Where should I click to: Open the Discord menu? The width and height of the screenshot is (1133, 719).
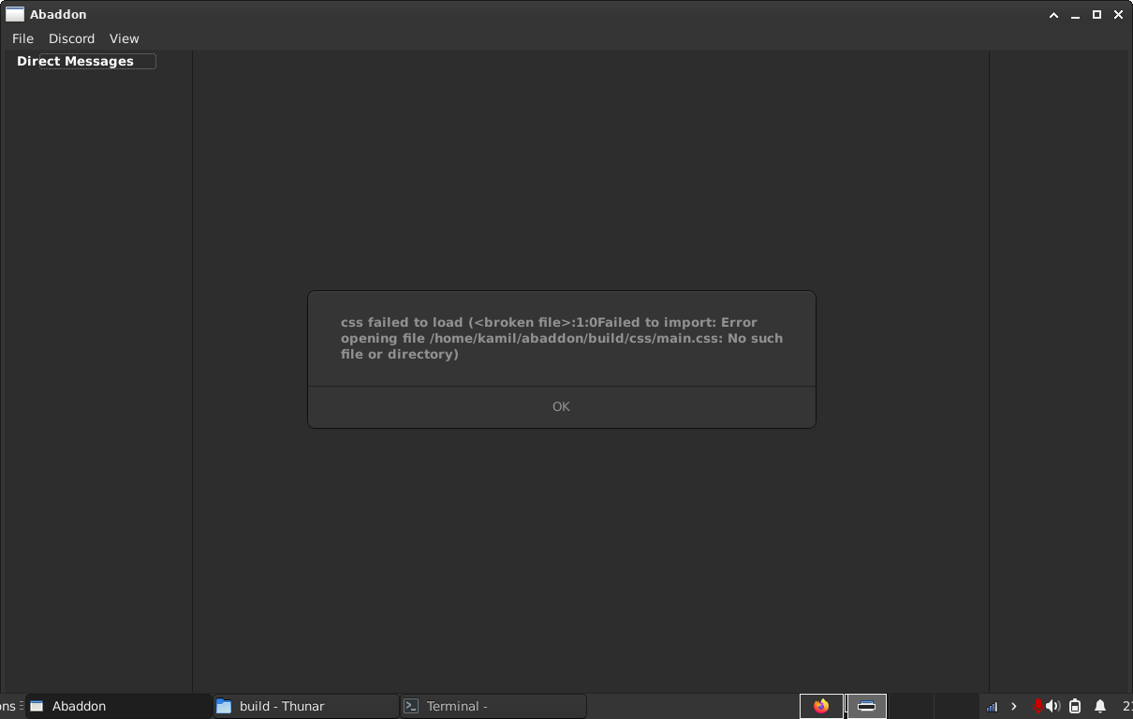point(72,38)
